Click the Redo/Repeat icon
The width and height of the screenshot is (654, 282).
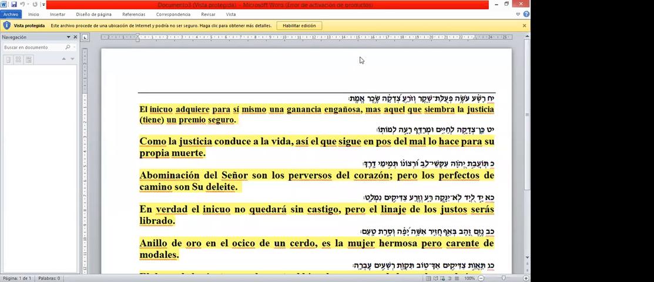click(x=35, y=5)
